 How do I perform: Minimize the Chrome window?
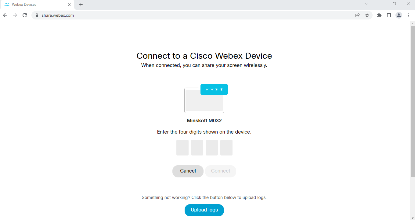pyautogui.click(x=380, y=4)
